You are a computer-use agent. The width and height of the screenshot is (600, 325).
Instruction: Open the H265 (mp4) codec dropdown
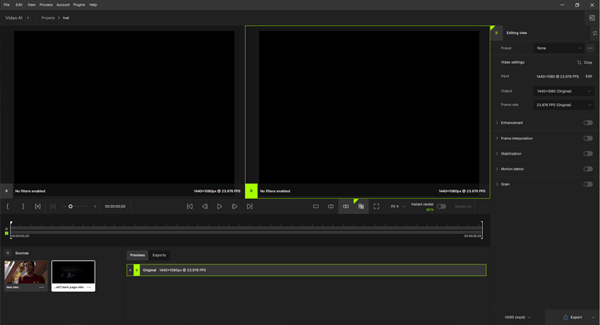[x=517, y=317]
